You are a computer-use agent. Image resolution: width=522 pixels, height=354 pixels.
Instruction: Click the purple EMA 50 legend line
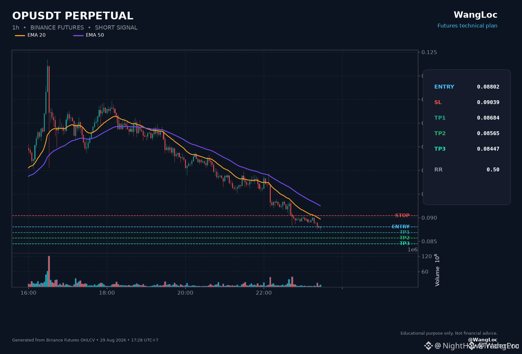78,35
